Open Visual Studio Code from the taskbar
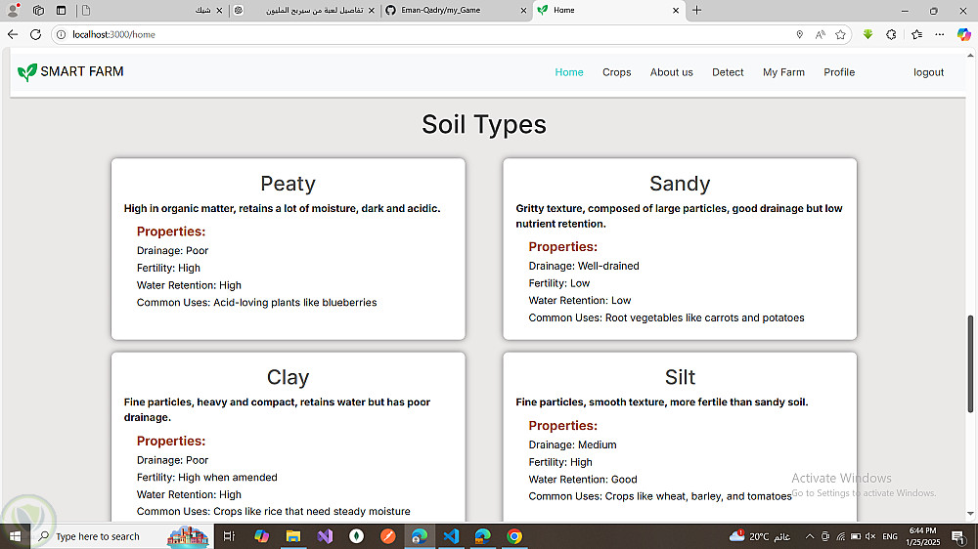The image size is (978, 549). (450, 536)
